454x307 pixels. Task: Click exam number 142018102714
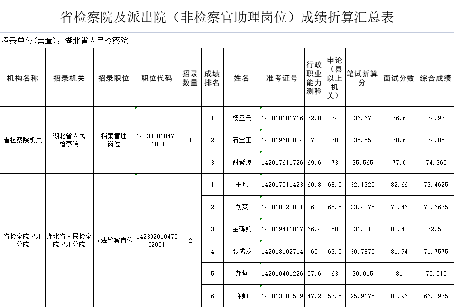click(282, 251)
